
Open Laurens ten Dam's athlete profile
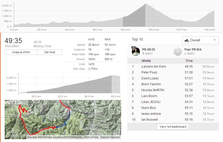[x=153, y=67]
